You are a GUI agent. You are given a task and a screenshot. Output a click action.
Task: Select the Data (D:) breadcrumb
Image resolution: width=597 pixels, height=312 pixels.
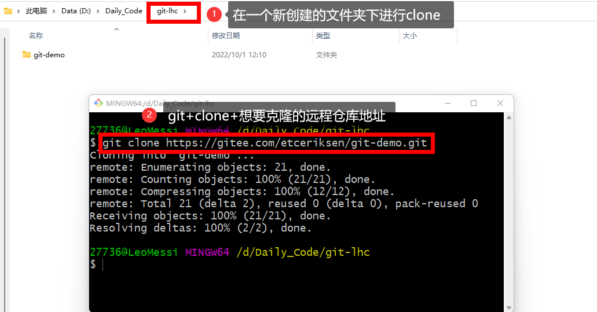tap(76, 11)
